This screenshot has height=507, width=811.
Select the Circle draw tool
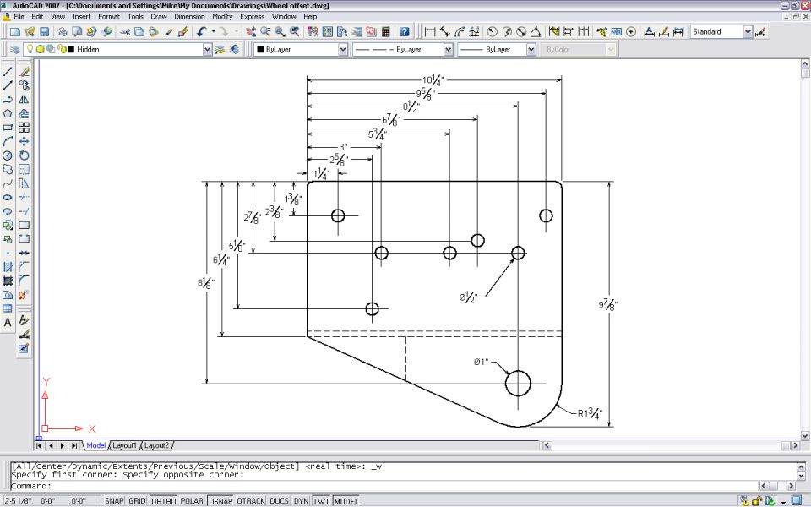(x=8, y=155)
